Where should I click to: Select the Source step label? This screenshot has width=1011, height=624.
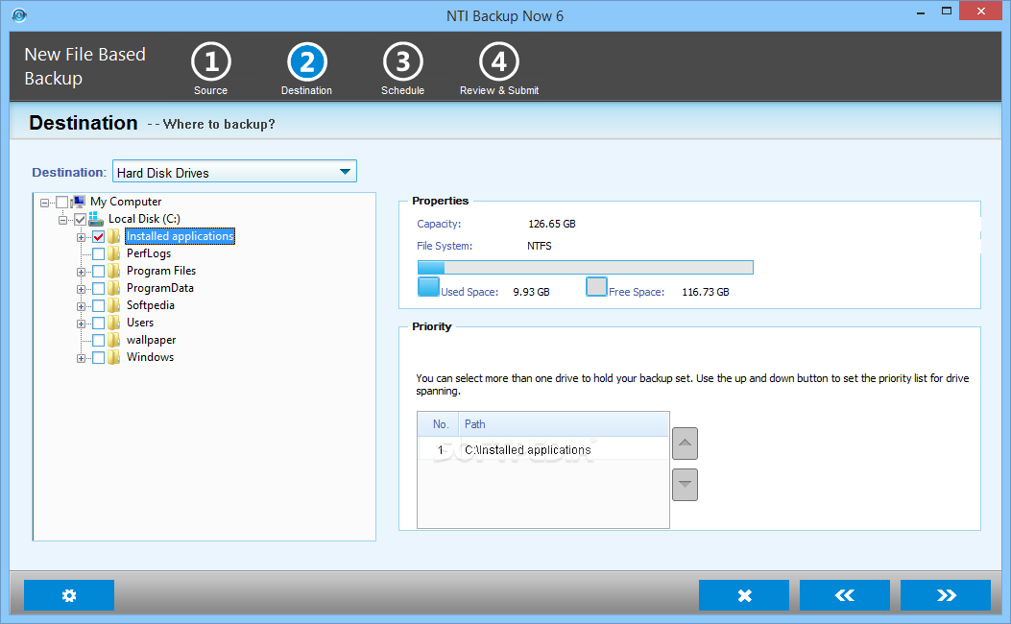[211, 90]
